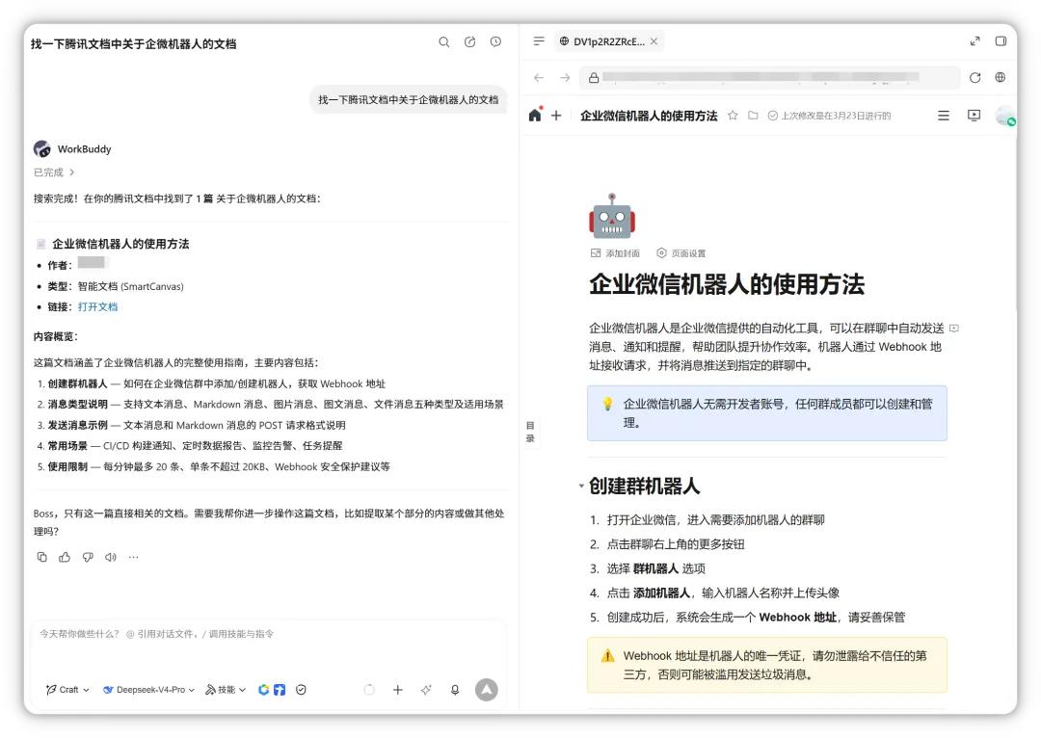Screen dimensions: 1041x738
Task: Click the sparkle enhance prompt icon
Action: click(426, 690)
